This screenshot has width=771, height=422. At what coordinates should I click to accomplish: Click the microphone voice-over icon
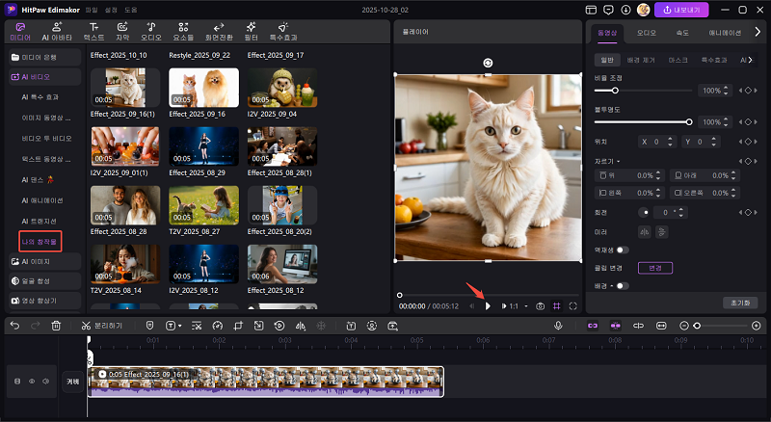558,326
